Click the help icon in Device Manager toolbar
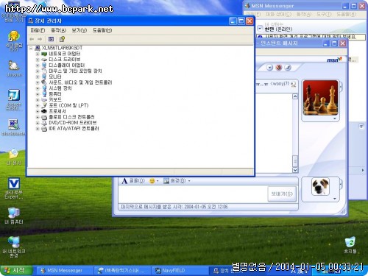The image size is (368, 276). point(62,39)
